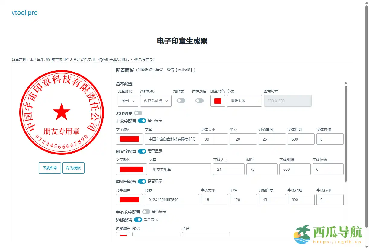The width and height of the screenshot is (369, 249).
Task: Click the scrollbar up arrow on the panel
Action: [345, 83]
